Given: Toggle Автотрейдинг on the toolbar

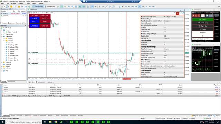Looking at the screenshot, I should (38, 6).
